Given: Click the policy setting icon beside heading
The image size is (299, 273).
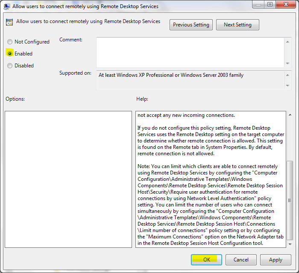Looking at the screenshot, I should coord(9,22).
